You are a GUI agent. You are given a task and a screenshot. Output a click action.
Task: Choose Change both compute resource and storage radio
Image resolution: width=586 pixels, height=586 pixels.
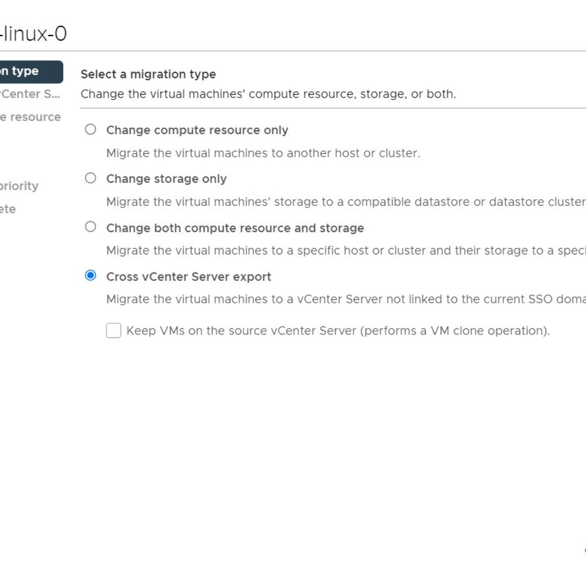(x=90, y=227)
